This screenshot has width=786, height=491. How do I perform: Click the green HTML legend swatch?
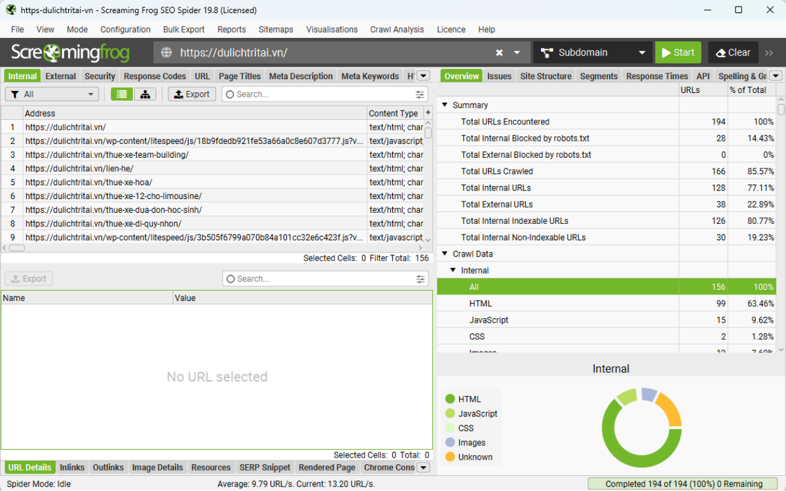click(x=451, y=399)
